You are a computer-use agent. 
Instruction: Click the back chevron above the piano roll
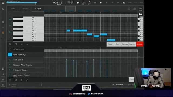[10, 14]
